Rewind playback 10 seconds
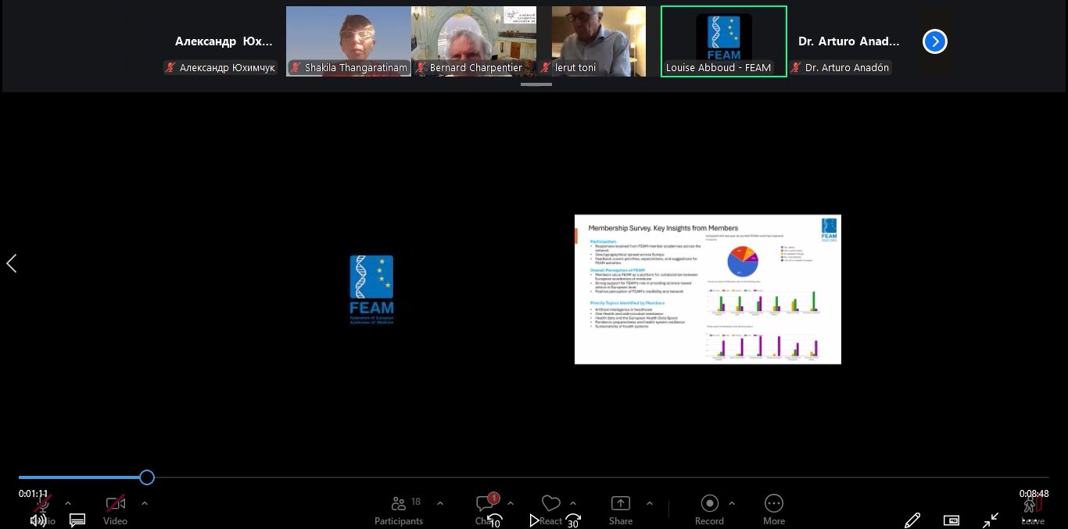The image size is (1068, 529). click(494, 520)
